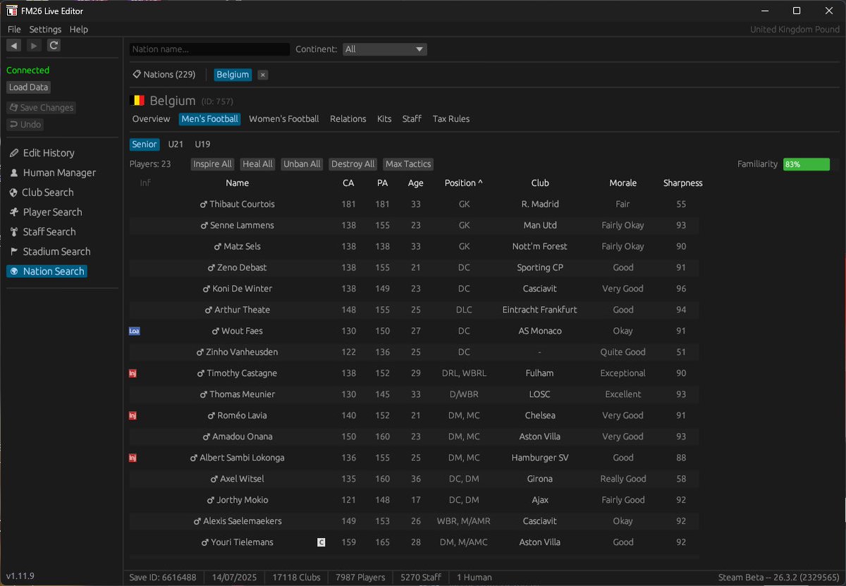The width and height of the screenshot is (846, 586).
Task: Click Unban All button
Action: click(302, 164)
